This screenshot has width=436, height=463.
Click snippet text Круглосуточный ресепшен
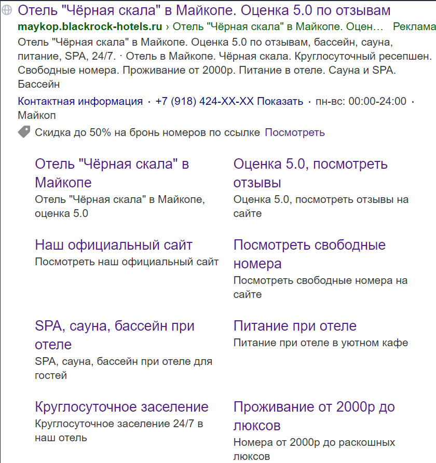point(363,56)
